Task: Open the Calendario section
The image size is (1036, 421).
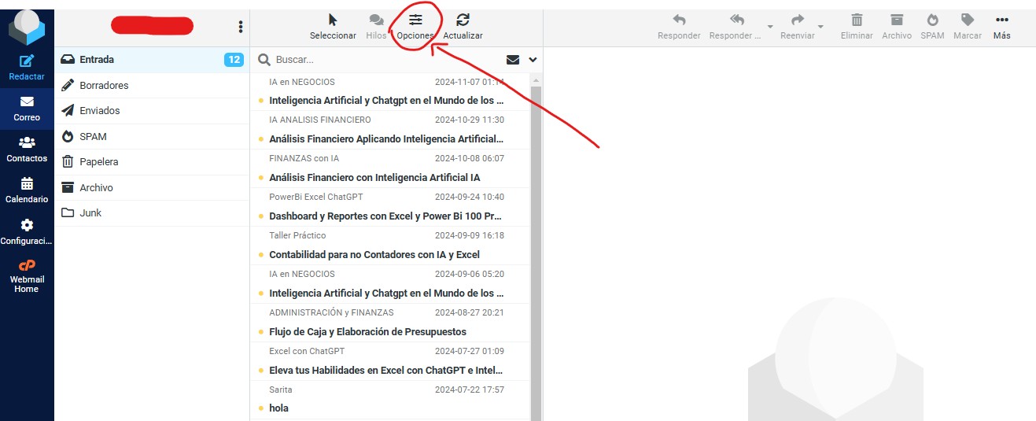Action: (x=27, y=190)
